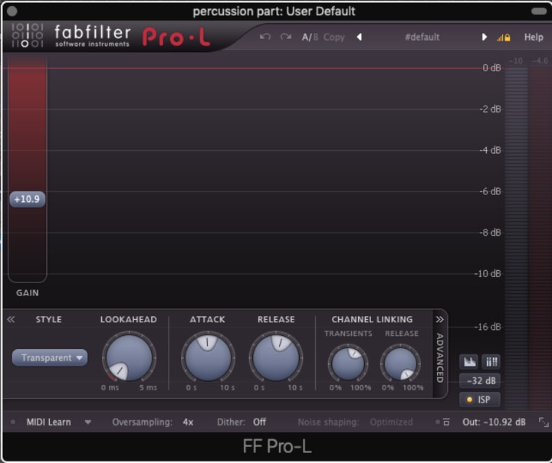Viewport: 552px width, 463px height.
Task: Click the full screen resize icon
Action: pos(544,422)
